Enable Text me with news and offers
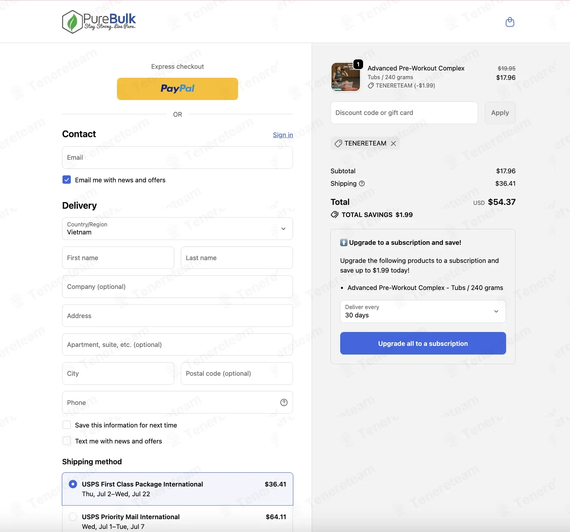570x532 pixels. point(67,441)
